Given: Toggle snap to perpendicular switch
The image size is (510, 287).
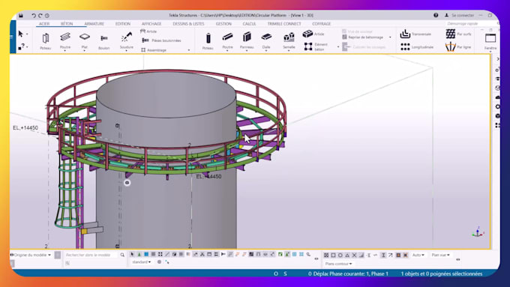Looking at the screenshot, I should pyautogui.click(x=361, y=255).
